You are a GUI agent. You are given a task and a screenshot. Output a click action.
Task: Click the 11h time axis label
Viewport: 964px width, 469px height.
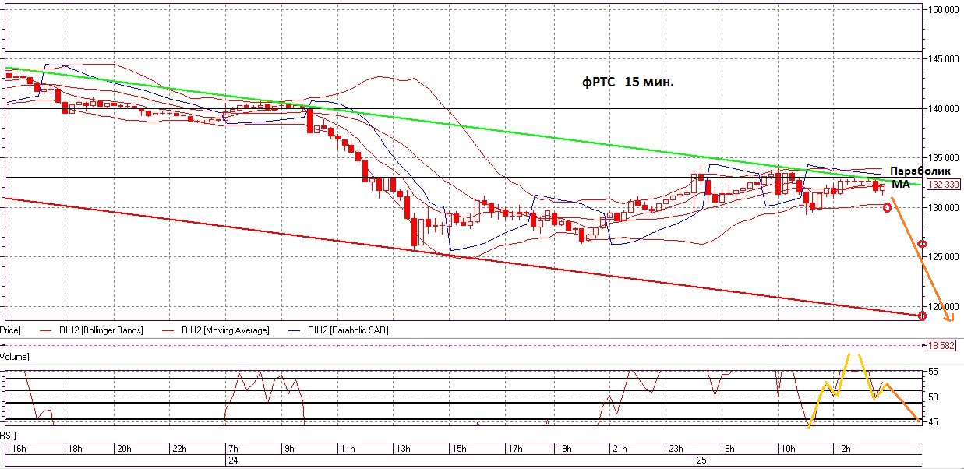347,450
